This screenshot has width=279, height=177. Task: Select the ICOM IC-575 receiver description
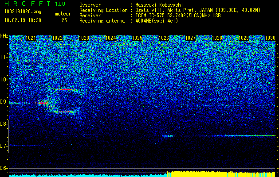(178, 15)
